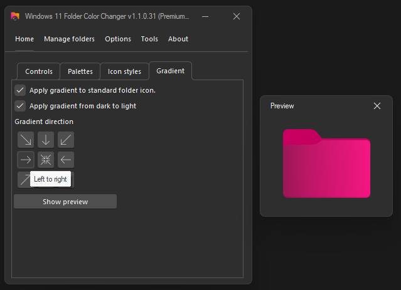Close the Preview window

click(377, 106)
